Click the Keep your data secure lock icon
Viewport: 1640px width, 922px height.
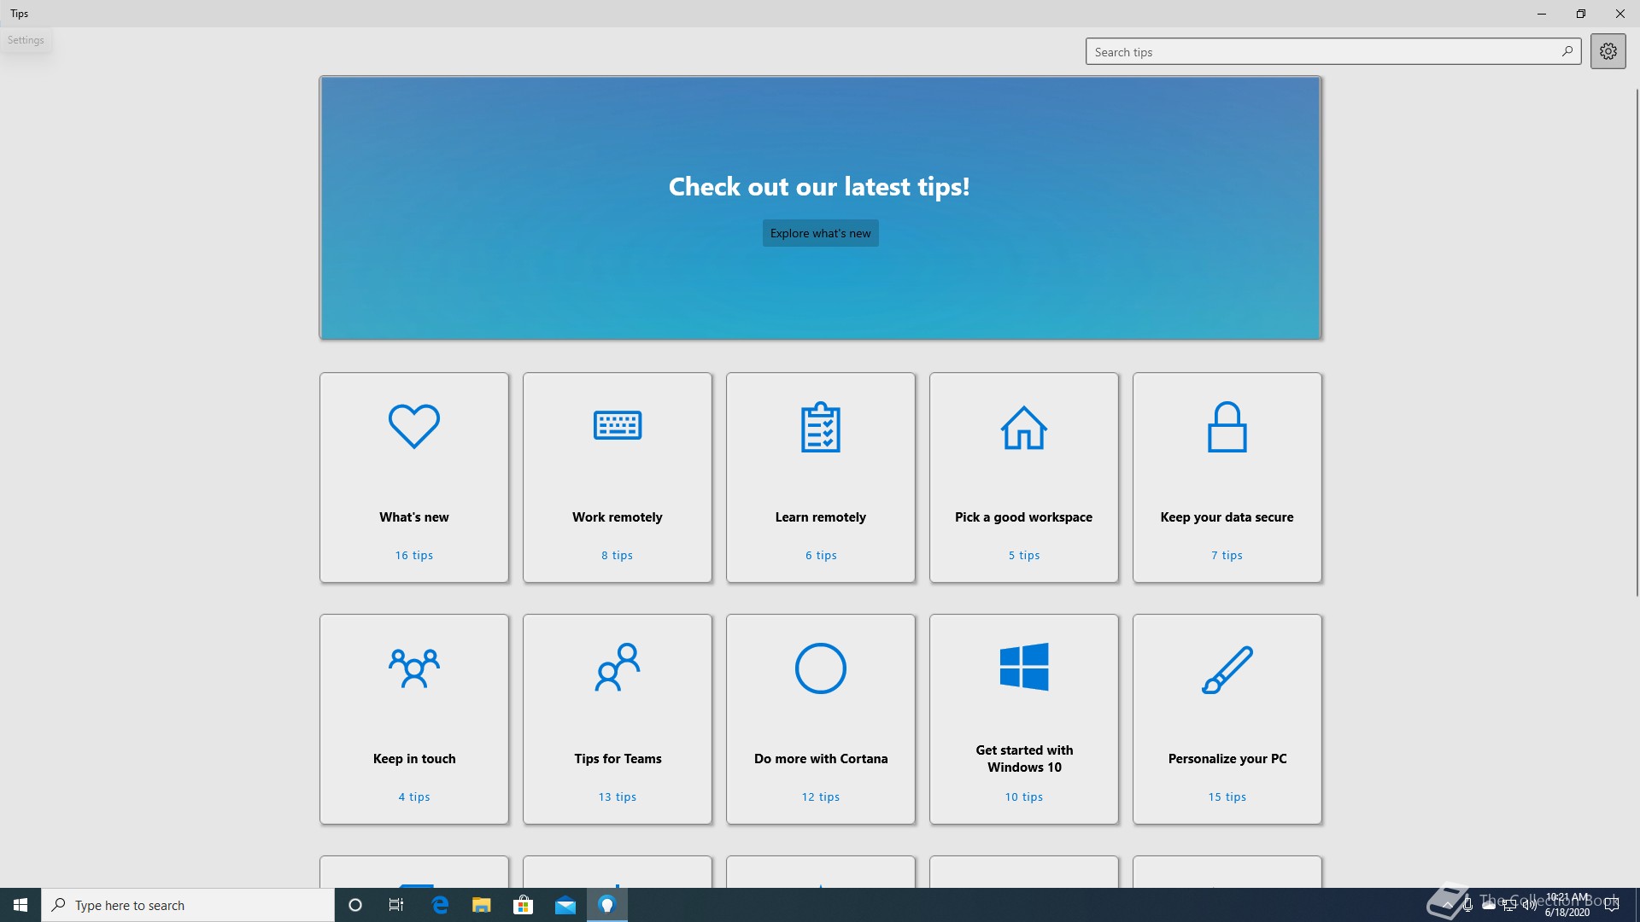[x=1227, y=427]
